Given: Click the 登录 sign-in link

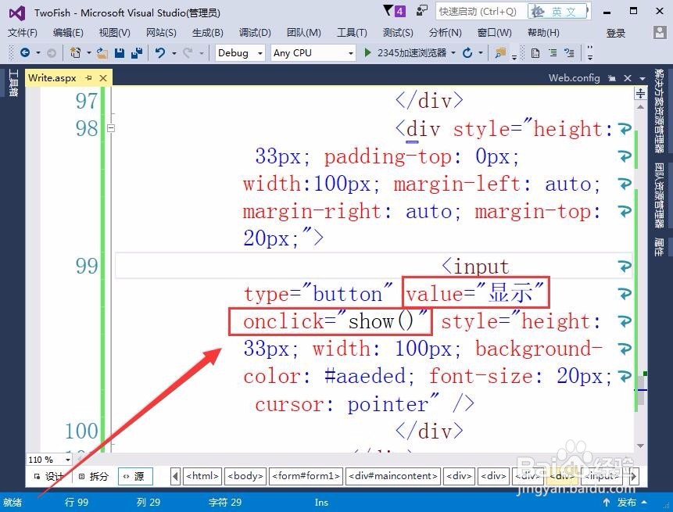Looking at the screenshot, I should coord(615,33).
